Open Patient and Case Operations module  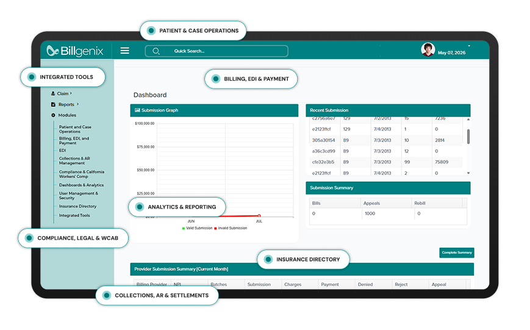[x=75, y=129]
